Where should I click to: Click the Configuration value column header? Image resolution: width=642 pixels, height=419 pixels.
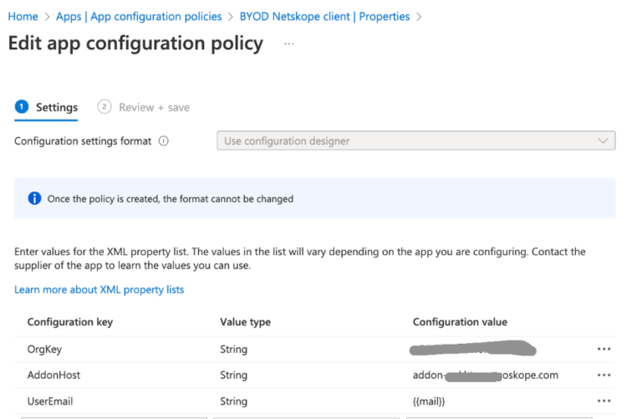click(460, 322)
